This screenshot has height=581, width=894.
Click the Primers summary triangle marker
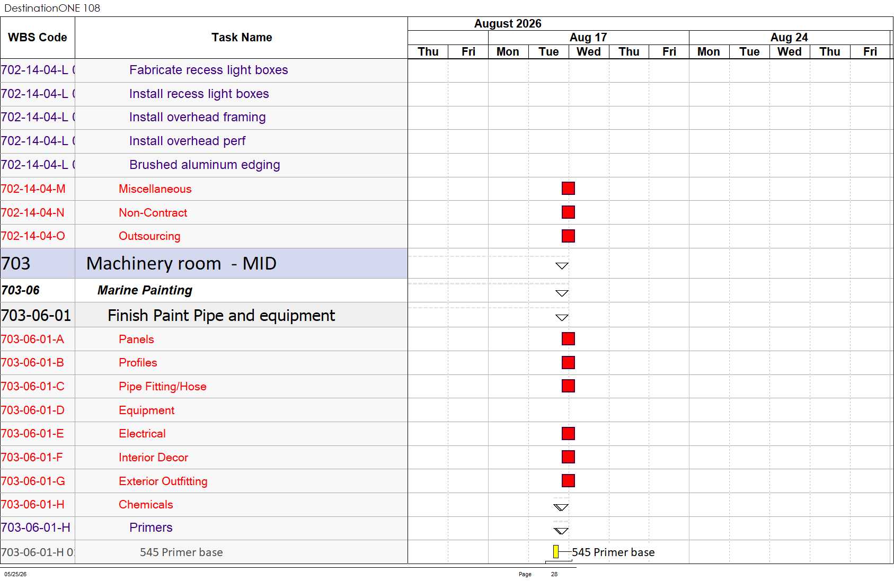click(x=561, y=531)
